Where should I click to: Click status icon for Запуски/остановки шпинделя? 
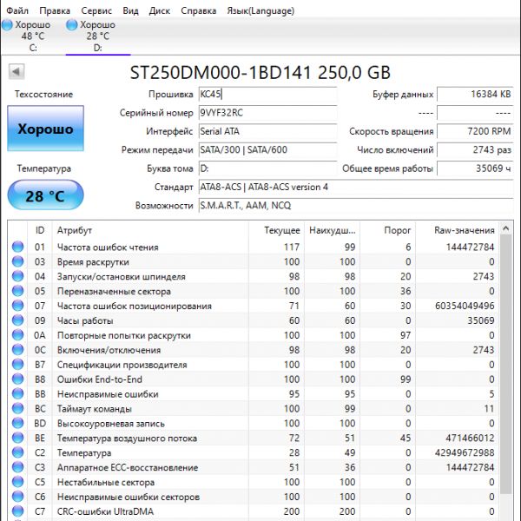tap(17, 276)
